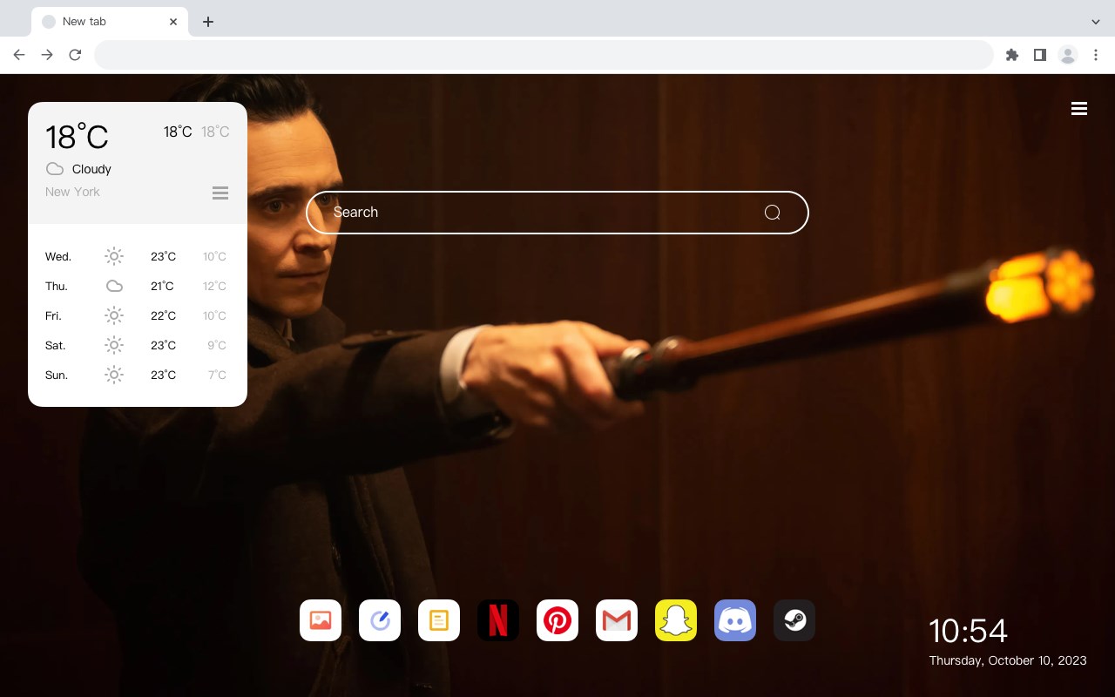Select the New tab browser tab

point(110,22)
